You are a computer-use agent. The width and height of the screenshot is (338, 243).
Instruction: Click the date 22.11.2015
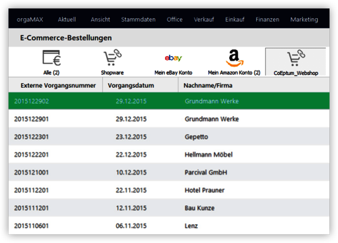pyautogui.click(x=131, y=190)
